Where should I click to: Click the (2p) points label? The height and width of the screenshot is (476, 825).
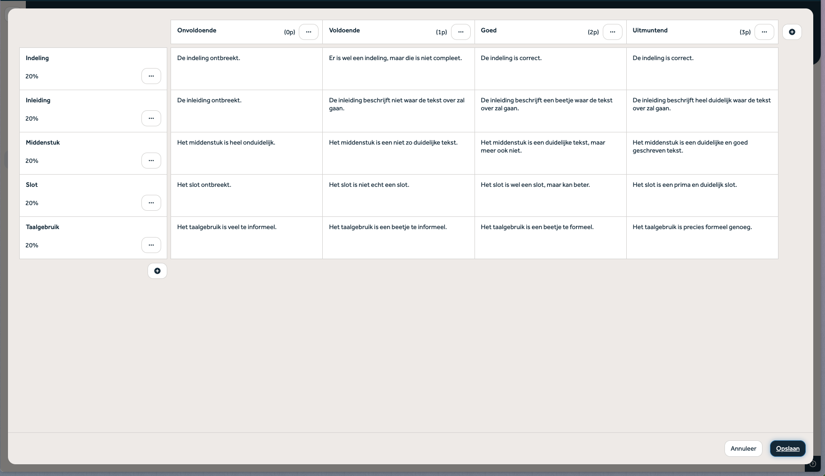coord(593,32)
